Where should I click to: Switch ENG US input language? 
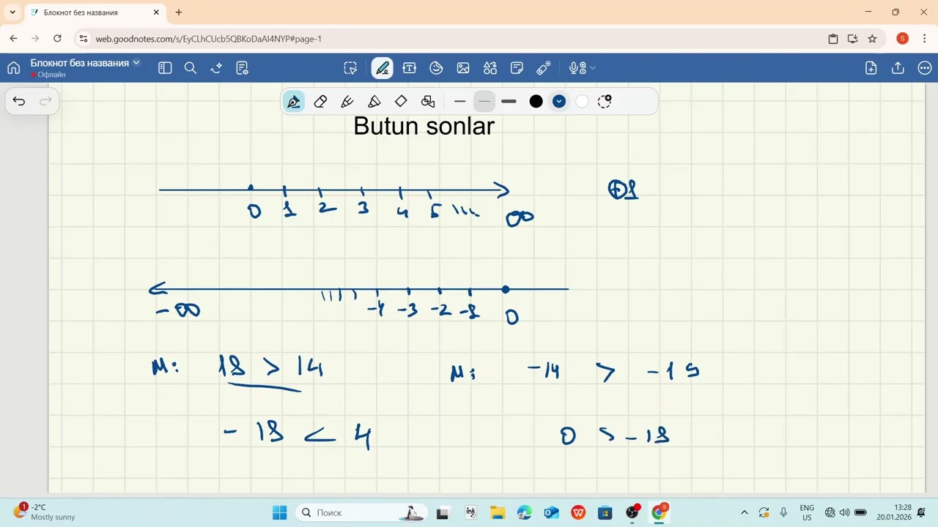point(807,512)
